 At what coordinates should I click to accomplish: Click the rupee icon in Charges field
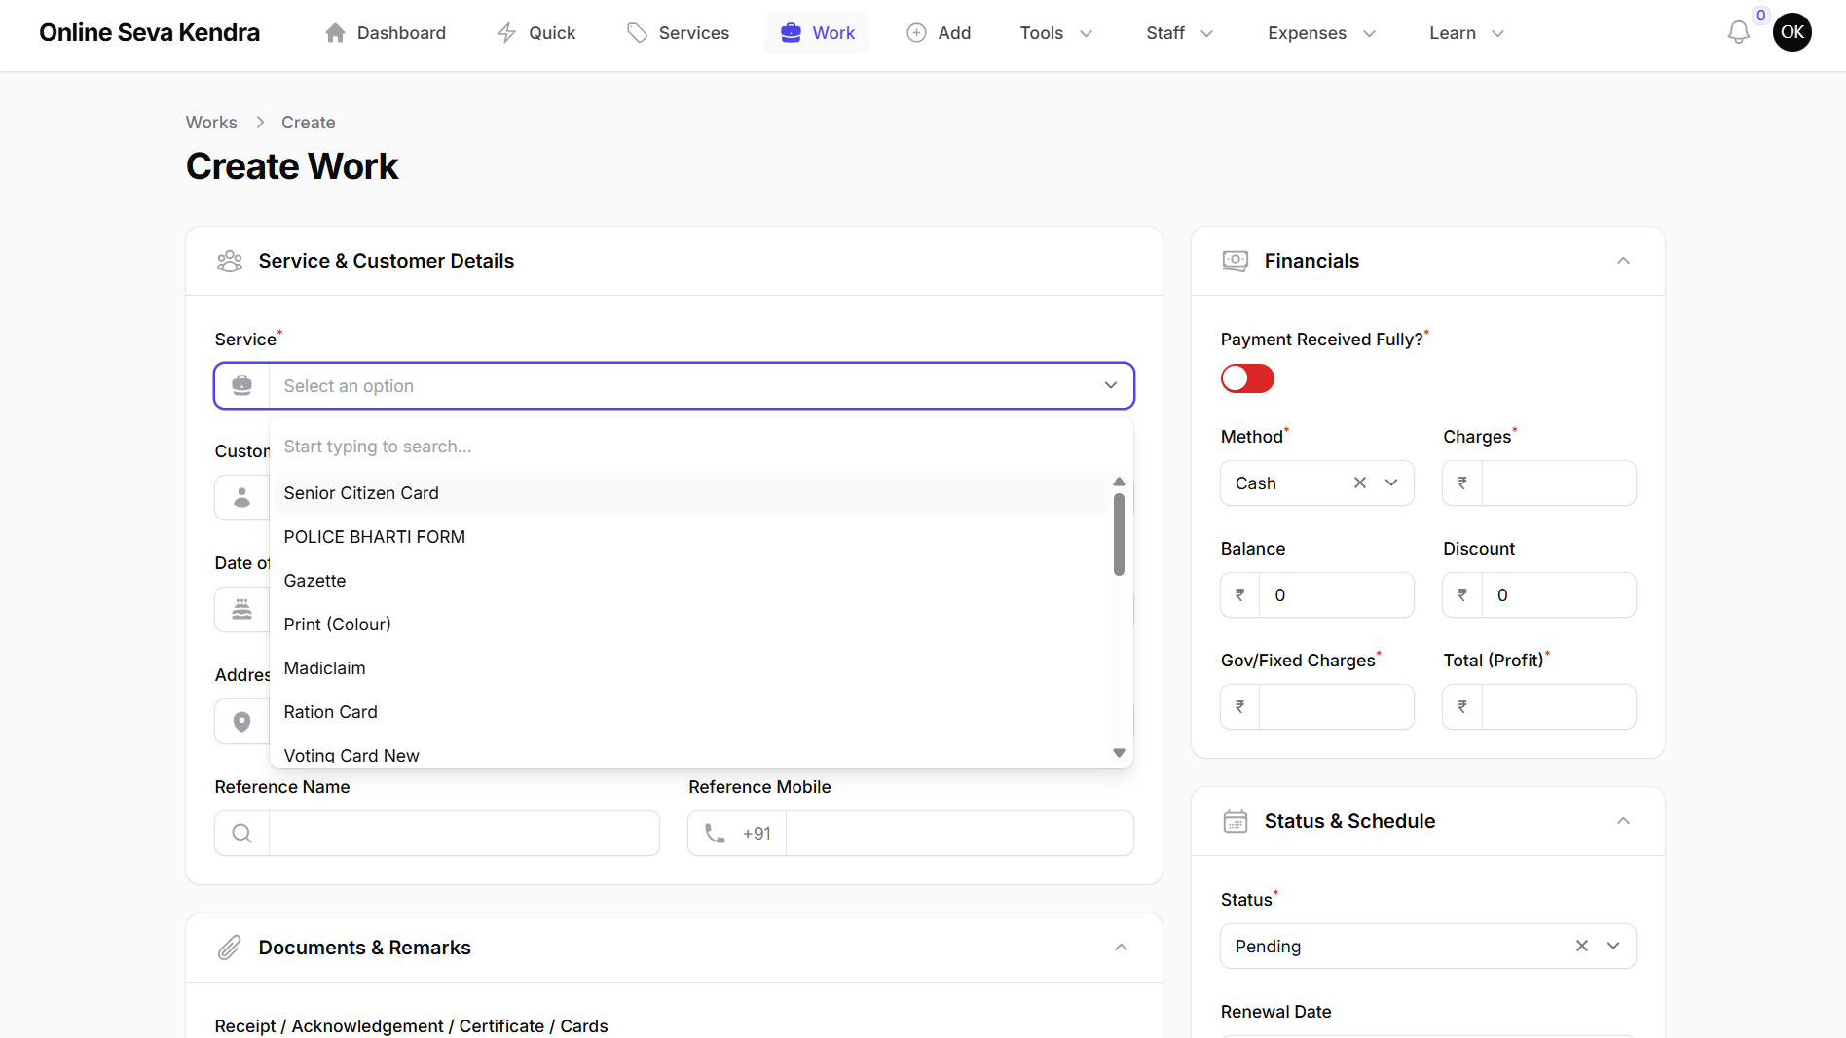[1462, 483]
